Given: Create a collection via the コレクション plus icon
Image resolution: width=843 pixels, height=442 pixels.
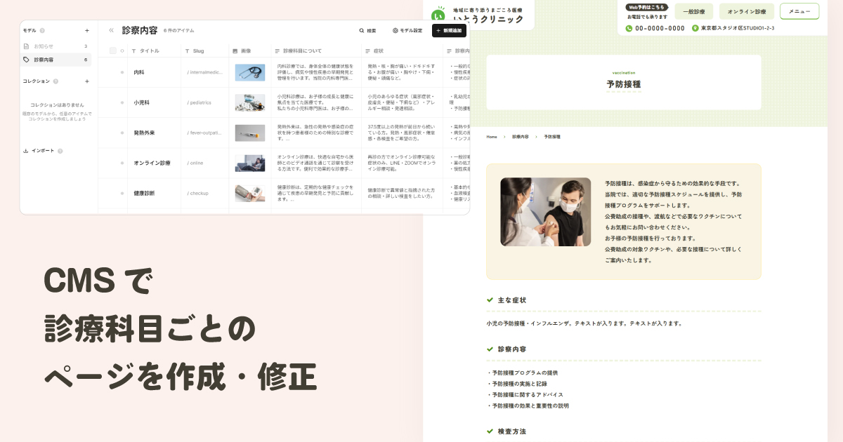Looking at the screenshot, I should point(86,81).
